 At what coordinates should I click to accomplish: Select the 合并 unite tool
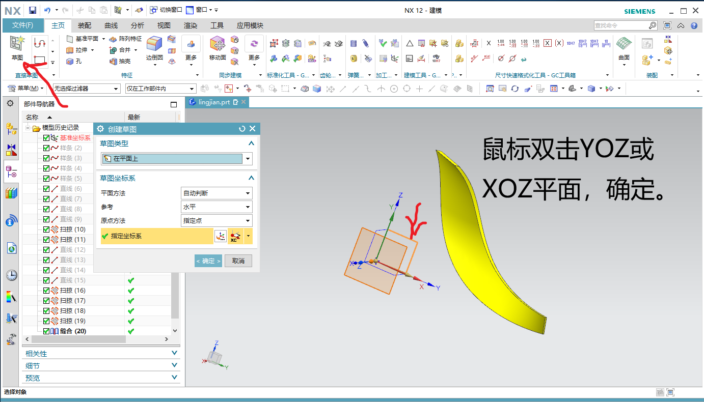tap(120, 50)
